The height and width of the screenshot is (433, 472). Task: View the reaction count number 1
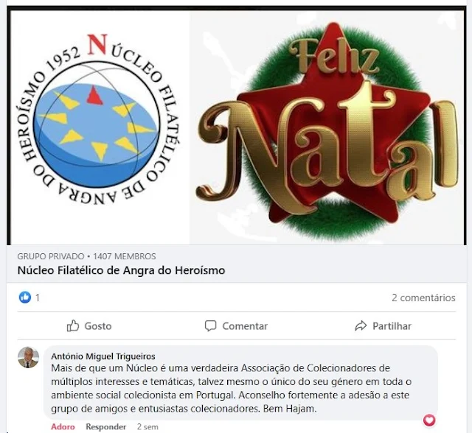click(38, 298)
